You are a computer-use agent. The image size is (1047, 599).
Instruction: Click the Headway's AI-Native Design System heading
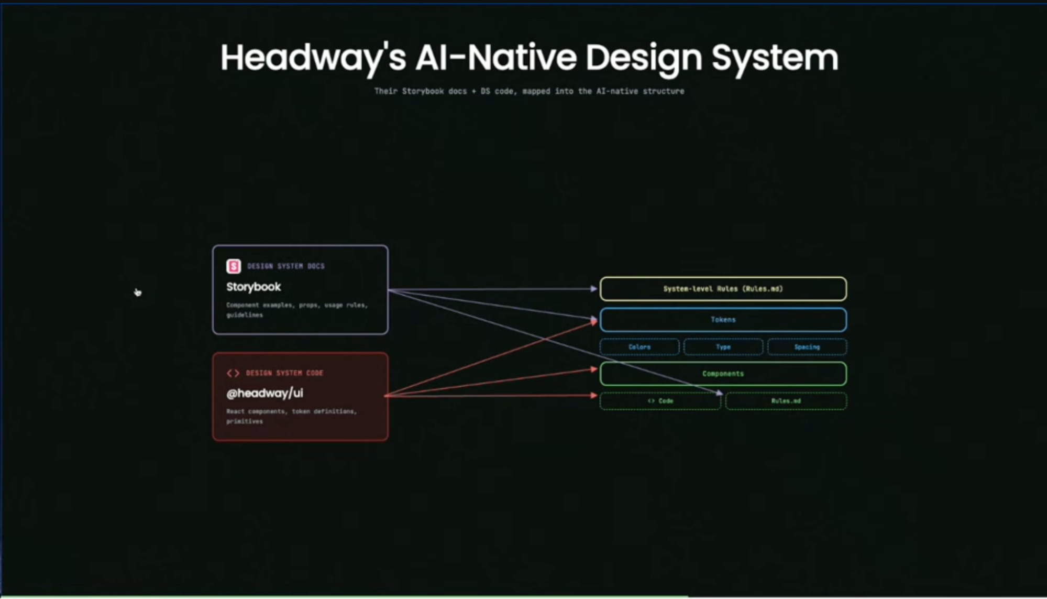click(x=530, y=58)
